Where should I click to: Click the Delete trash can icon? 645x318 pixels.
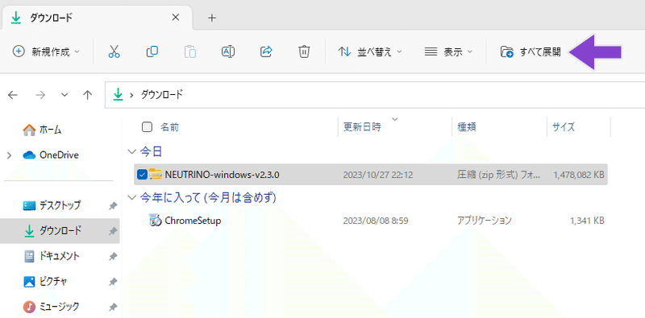(x=304, y=52)
